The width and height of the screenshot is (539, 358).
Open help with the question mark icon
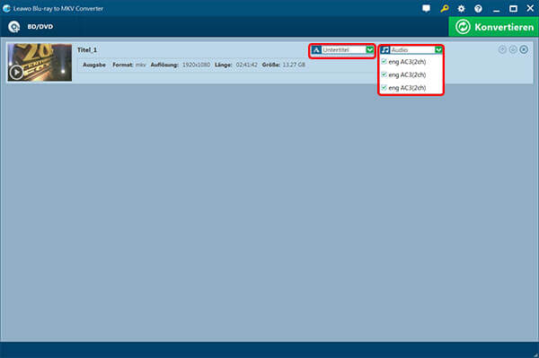478,9
